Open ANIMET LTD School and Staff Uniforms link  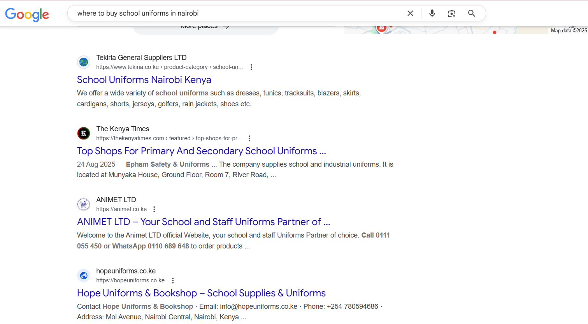tap(203, 222)
